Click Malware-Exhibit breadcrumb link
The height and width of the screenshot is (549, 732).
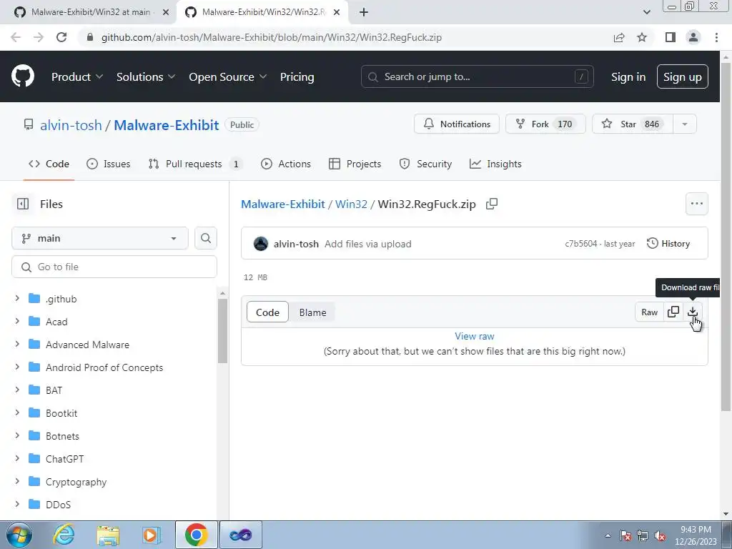point(283,204)
